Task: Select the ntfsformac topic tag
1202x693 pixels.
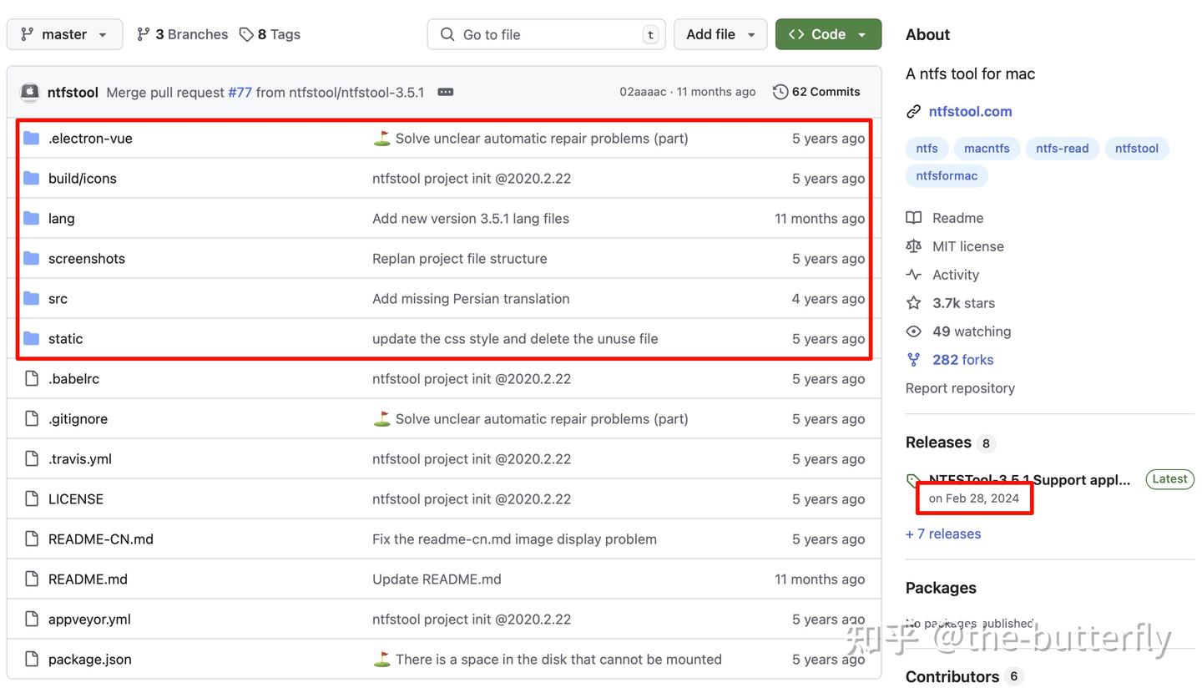Action: 947,176
